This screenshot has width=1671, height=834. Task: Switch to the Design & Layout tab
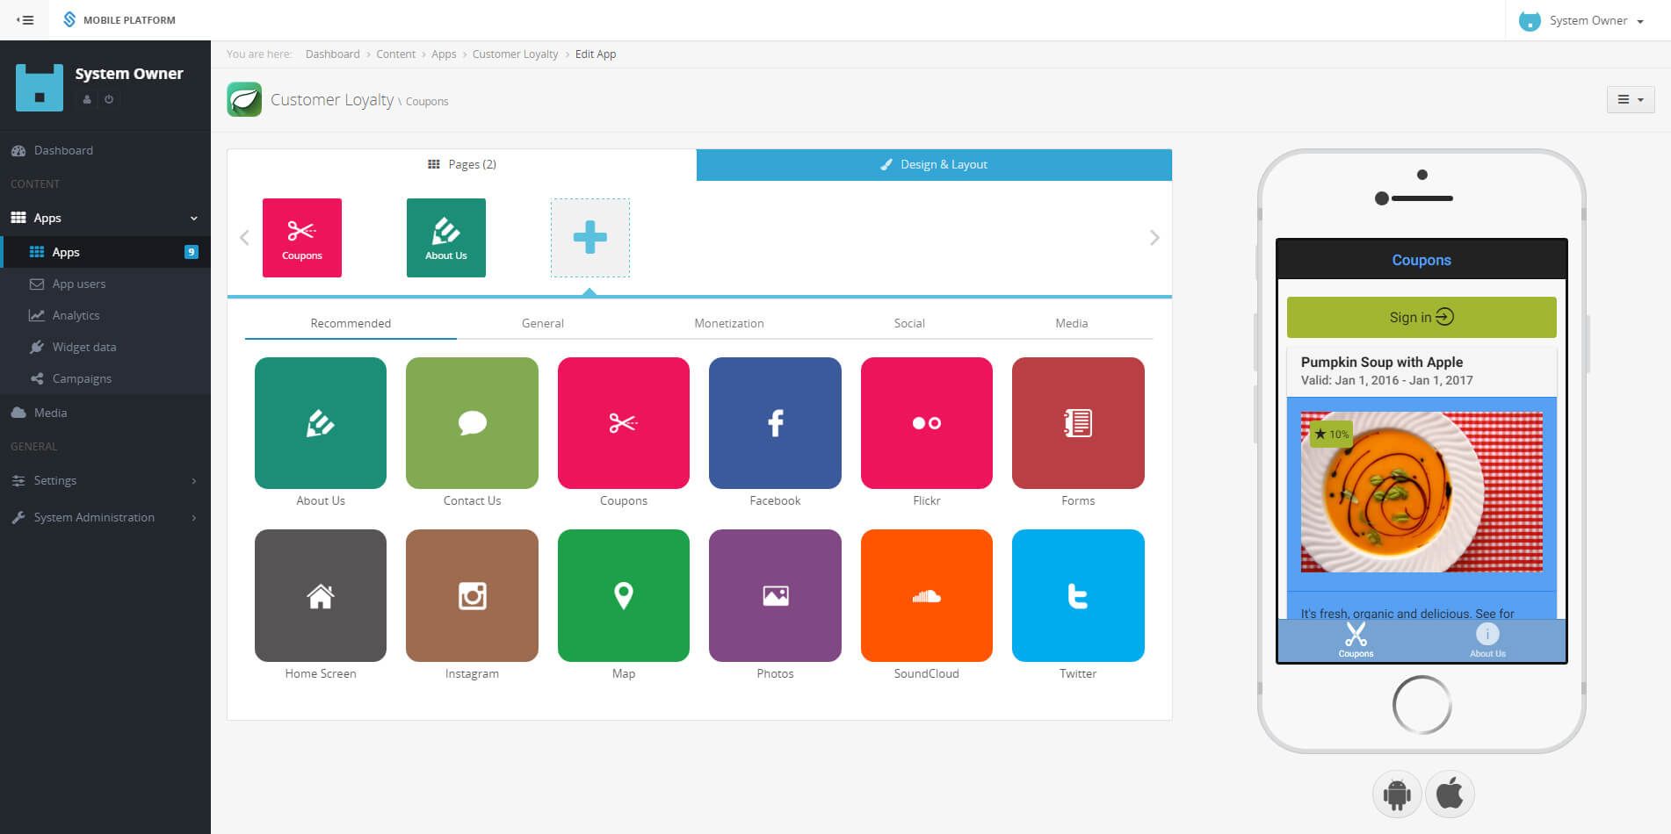click(x=934, y=164)
